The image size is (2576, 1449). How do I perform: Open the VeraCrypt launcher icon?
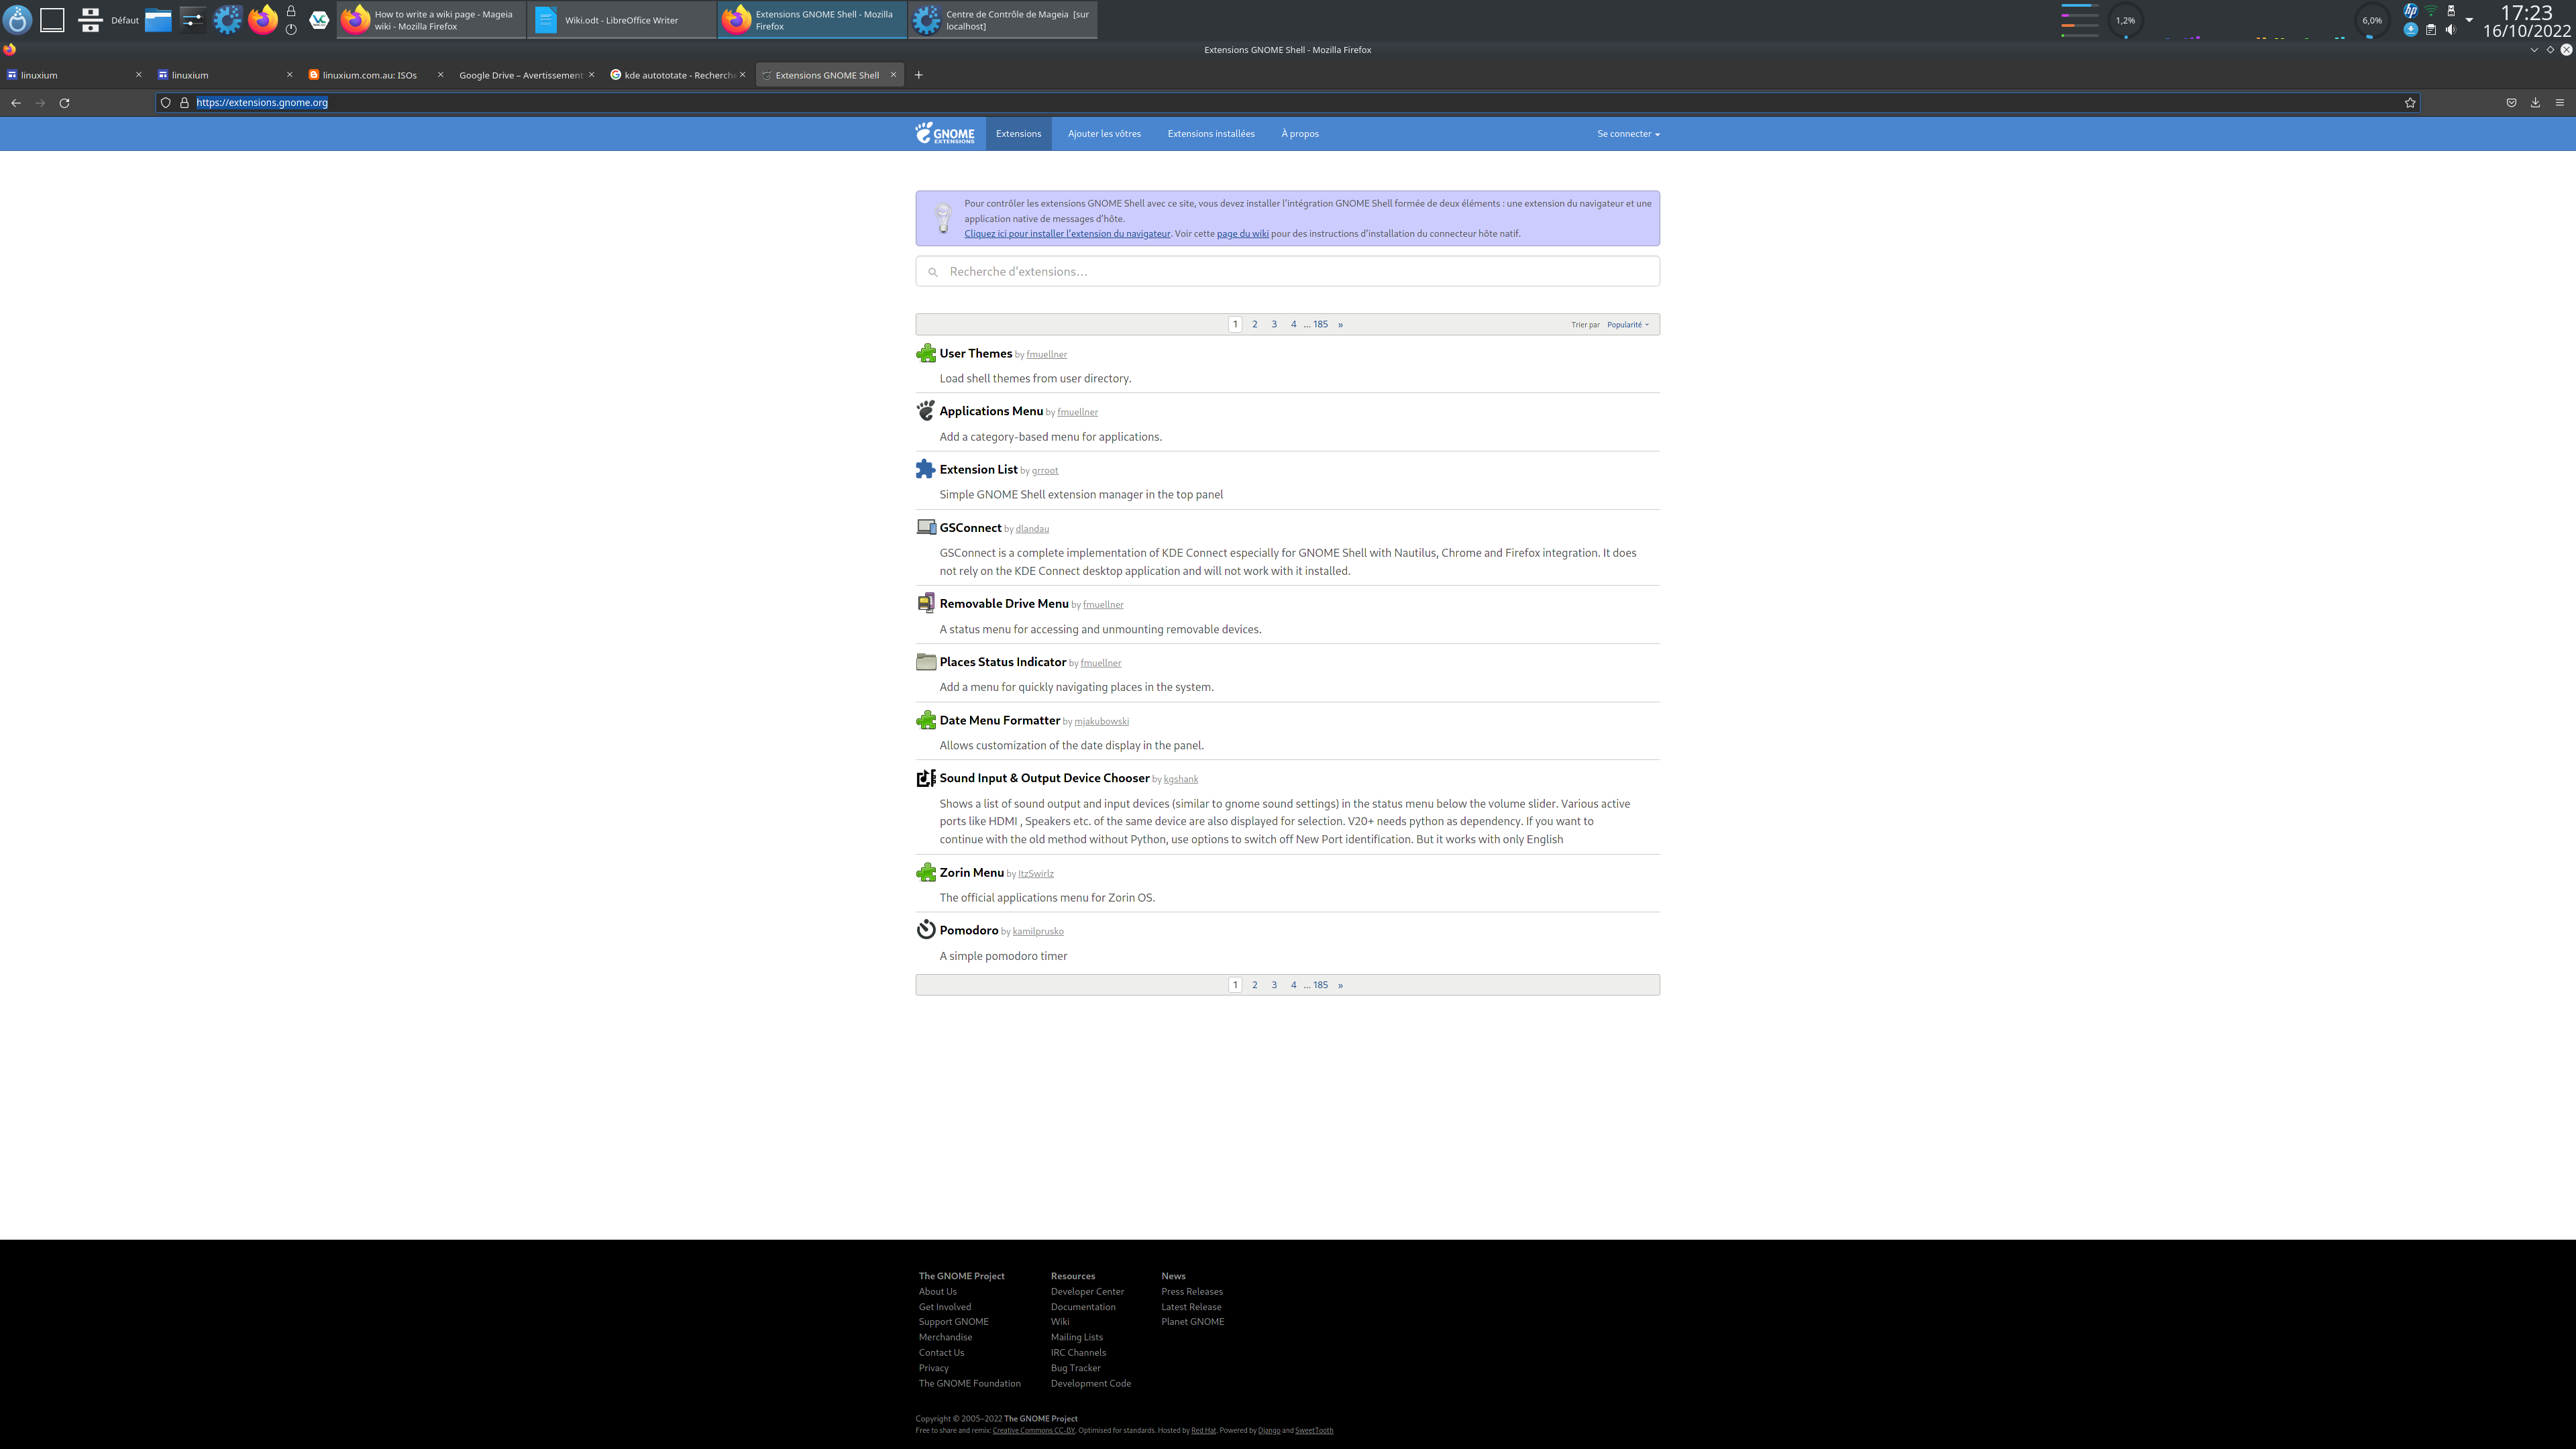319,20
